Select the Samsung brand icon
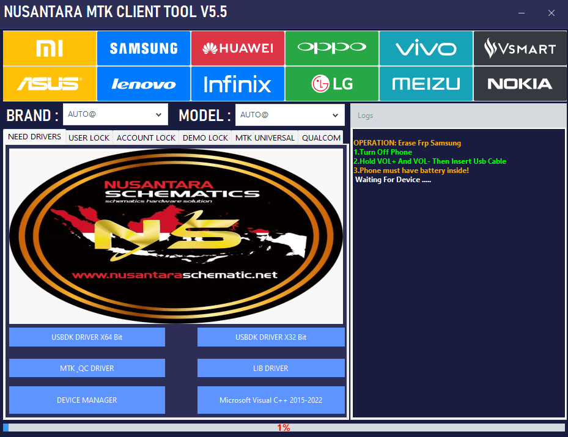Image resolution: width=568 pixels, height=437 pixels. [x=143, y=48]
